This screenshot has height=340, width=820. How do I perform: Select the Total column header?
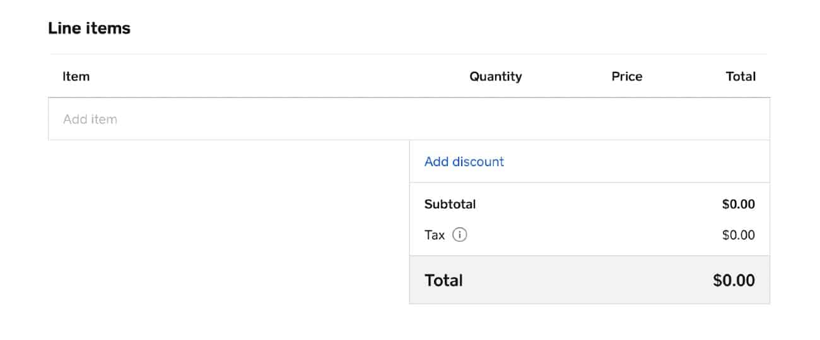741,77
